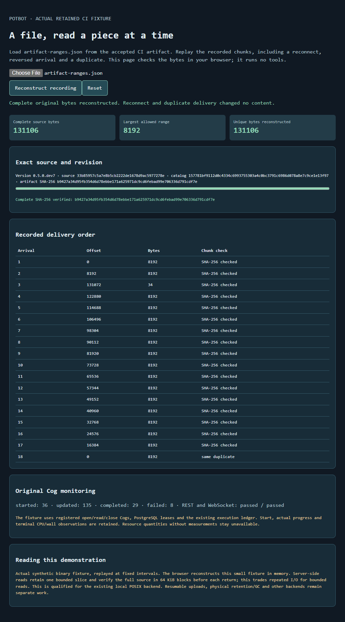Select offset 90112 cell
The image size is (345, 622).
pyautogui.click(x=93, y=342)
